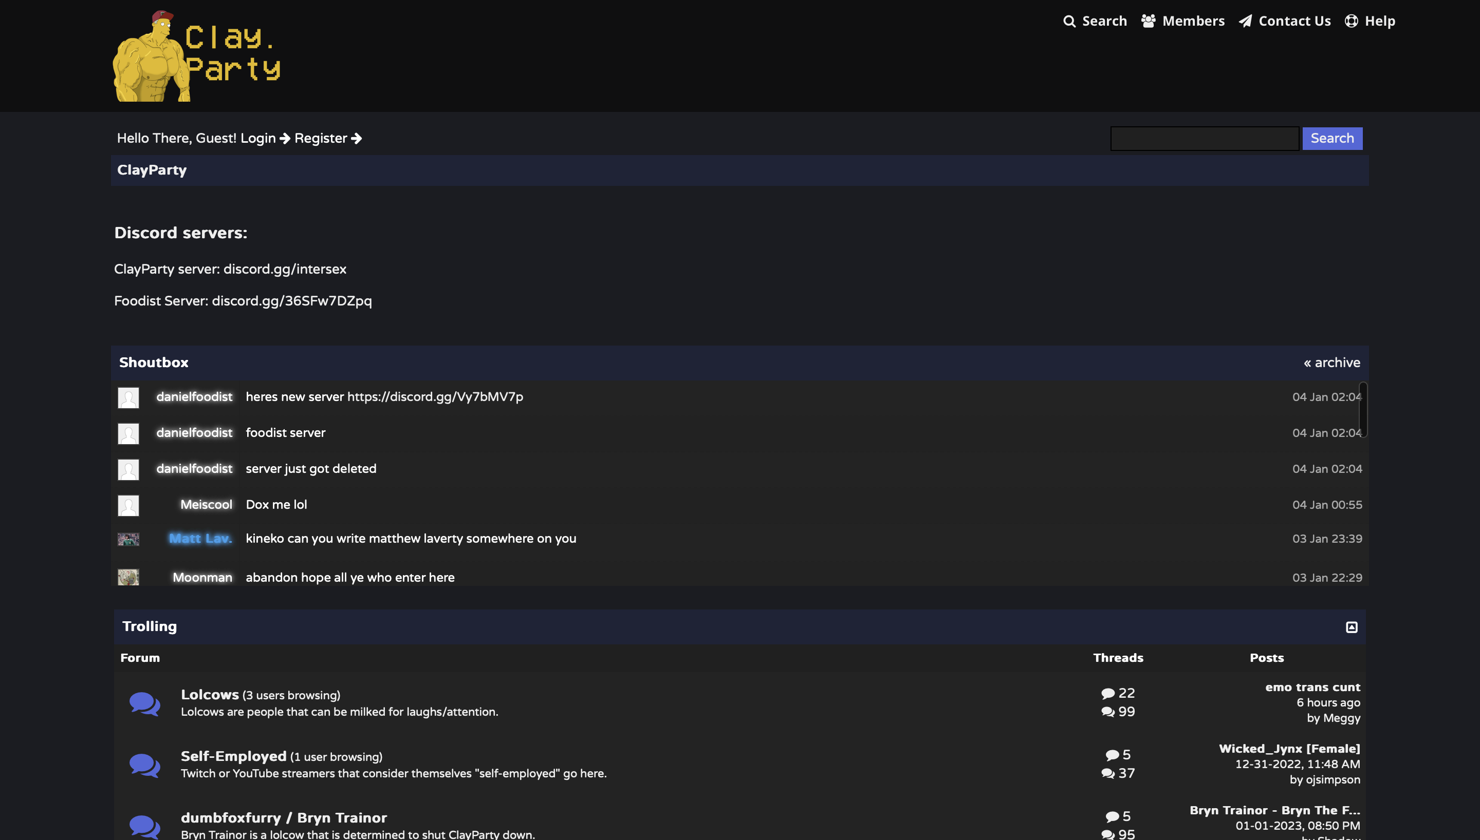Open the Lolcows forum
Viewport: 1480px width, 840px height.
[210, 695]
